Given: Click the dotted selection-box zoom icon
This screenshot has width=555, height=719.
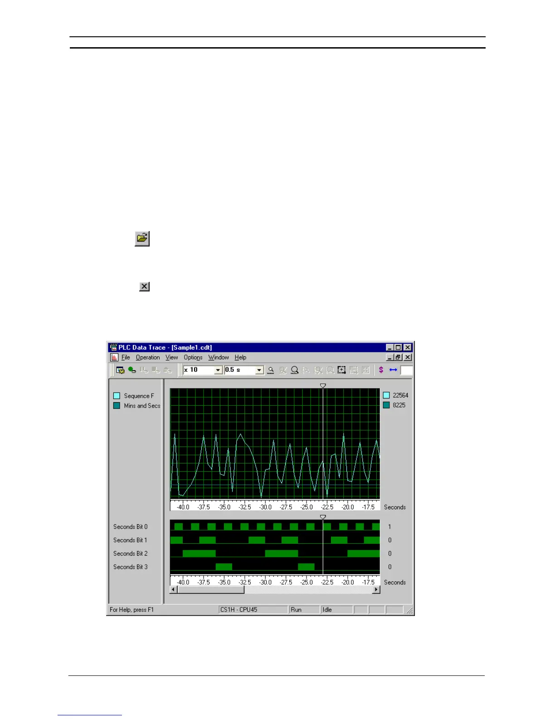Looking at the screenshot, I should 342,370.
